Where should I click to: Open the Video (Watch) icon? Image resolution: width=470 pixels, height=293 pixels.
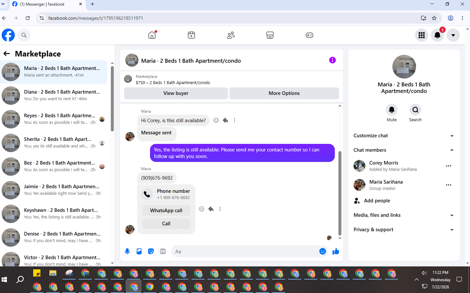coord(191,35)
